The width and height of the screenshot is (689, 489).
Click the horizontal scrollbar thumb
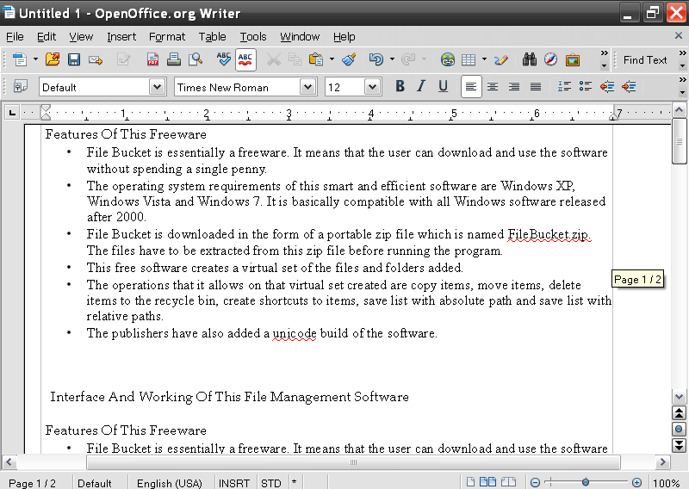[353, 462]
